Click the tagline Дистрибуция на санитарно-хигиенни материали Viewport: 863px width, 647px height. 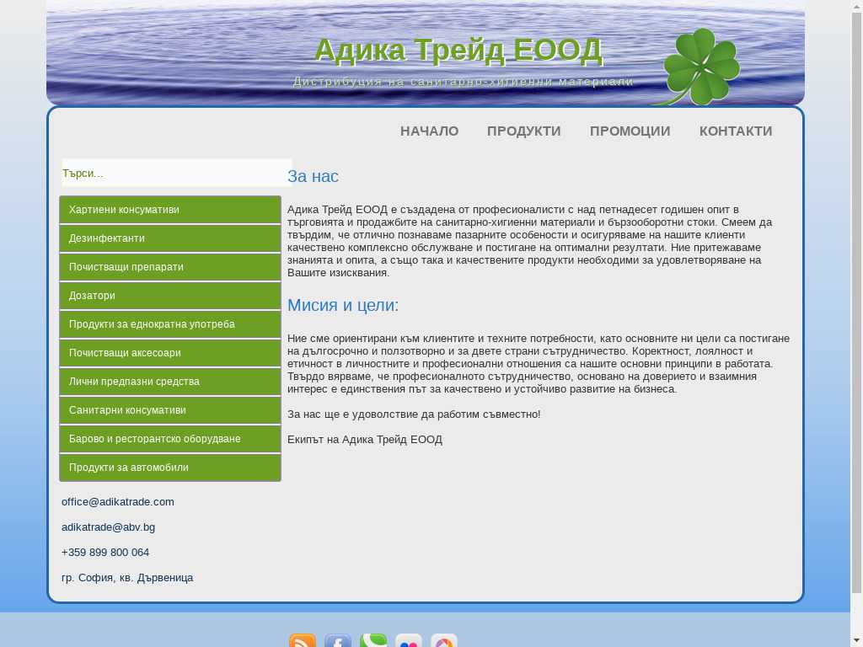click(x=463, y=82)
